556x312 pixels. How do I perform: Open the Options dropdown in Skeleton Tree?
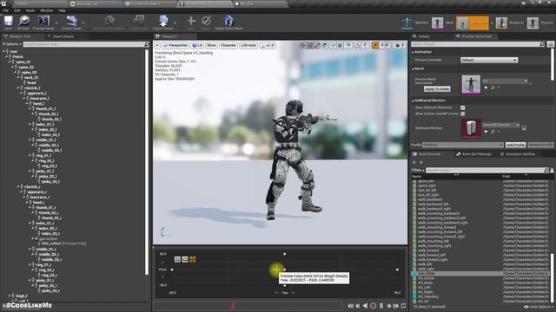[x=11, y=44]
